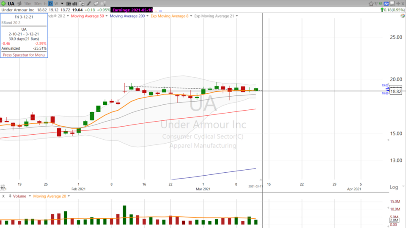Switch to 10m time frame
Viewport: 406px width, 228px height.
coord(28,4)
